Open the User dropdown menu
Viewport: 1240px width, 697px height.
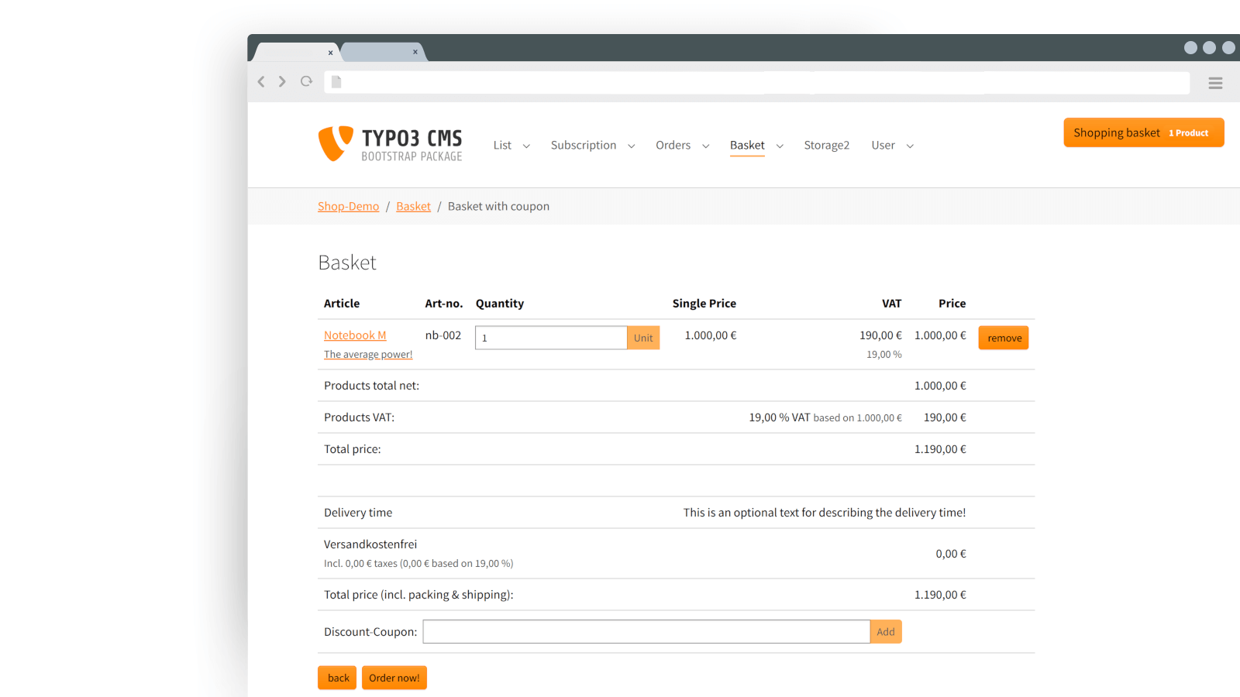[892, 146]
